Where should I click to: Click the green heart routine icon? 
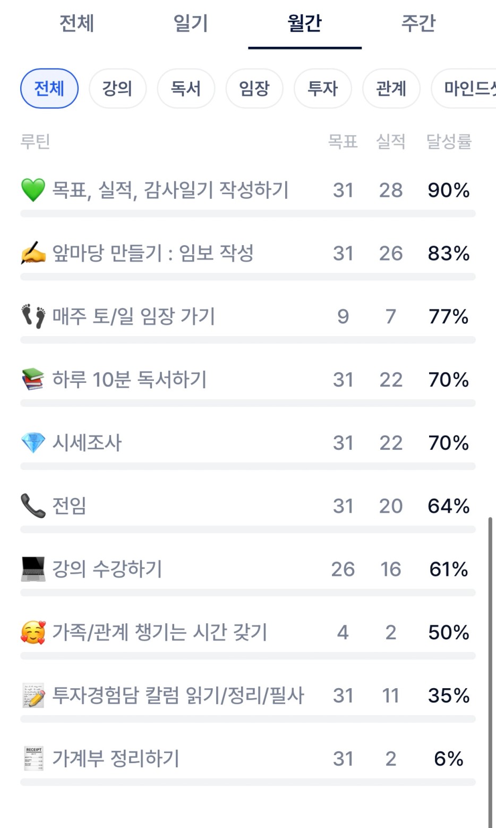[x=33, y=190]
